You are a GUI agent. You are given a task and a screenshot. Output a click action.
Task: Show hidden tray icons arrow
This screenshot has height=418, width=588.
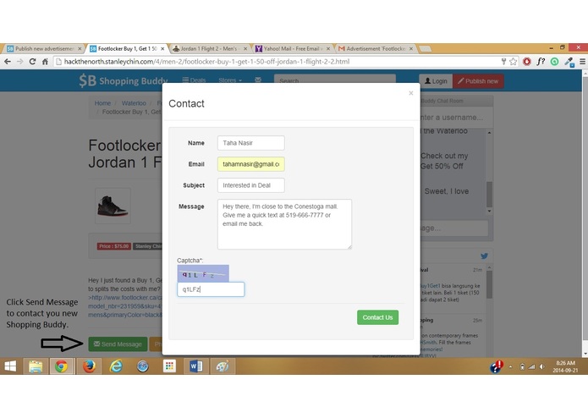tap(510, 367)
